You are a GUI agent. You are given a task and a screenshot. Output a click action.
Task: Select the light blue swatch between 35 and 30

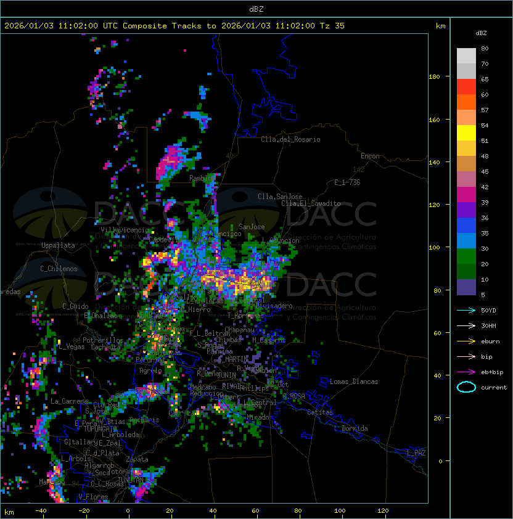(x=466, y=240)
